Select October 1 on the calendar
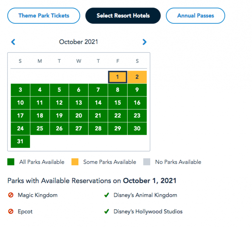The height and width of the screenshot is (227, 252). (118, 77)
